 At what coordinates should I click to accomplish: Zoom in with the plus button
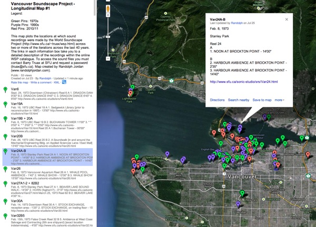[x=108, y=15]
